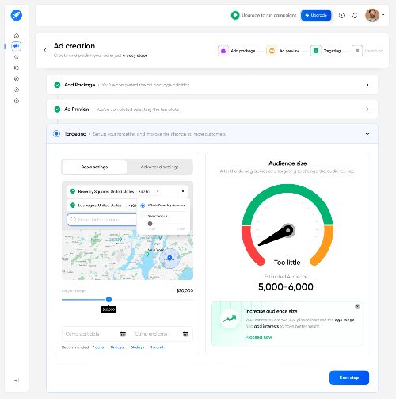Click the Add package step label in header

243,51
